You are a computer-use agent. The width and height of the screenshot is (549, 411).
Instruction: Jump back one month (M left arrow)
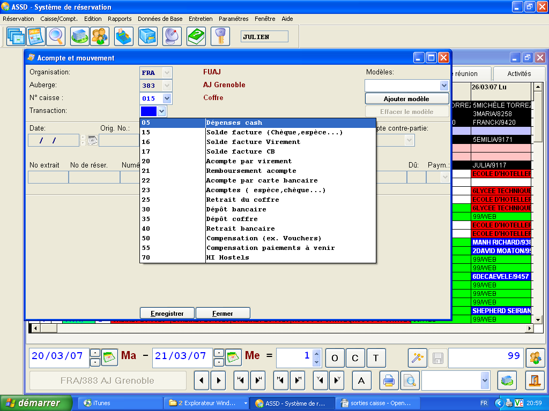pos(281,380)
